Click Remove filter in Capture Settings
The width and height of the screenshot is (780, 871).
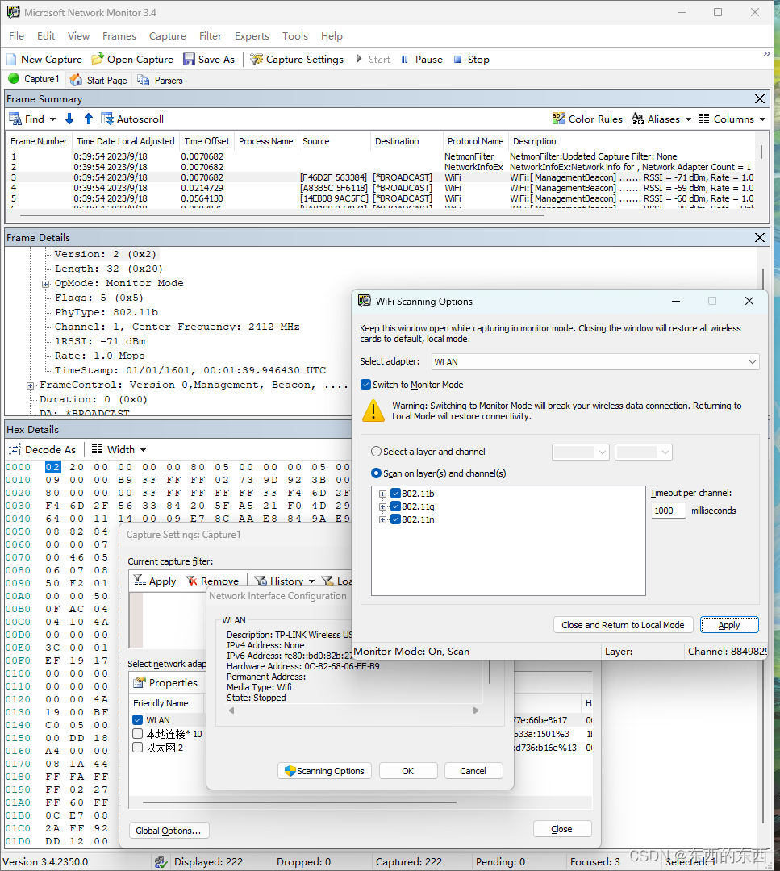(212, 581)
